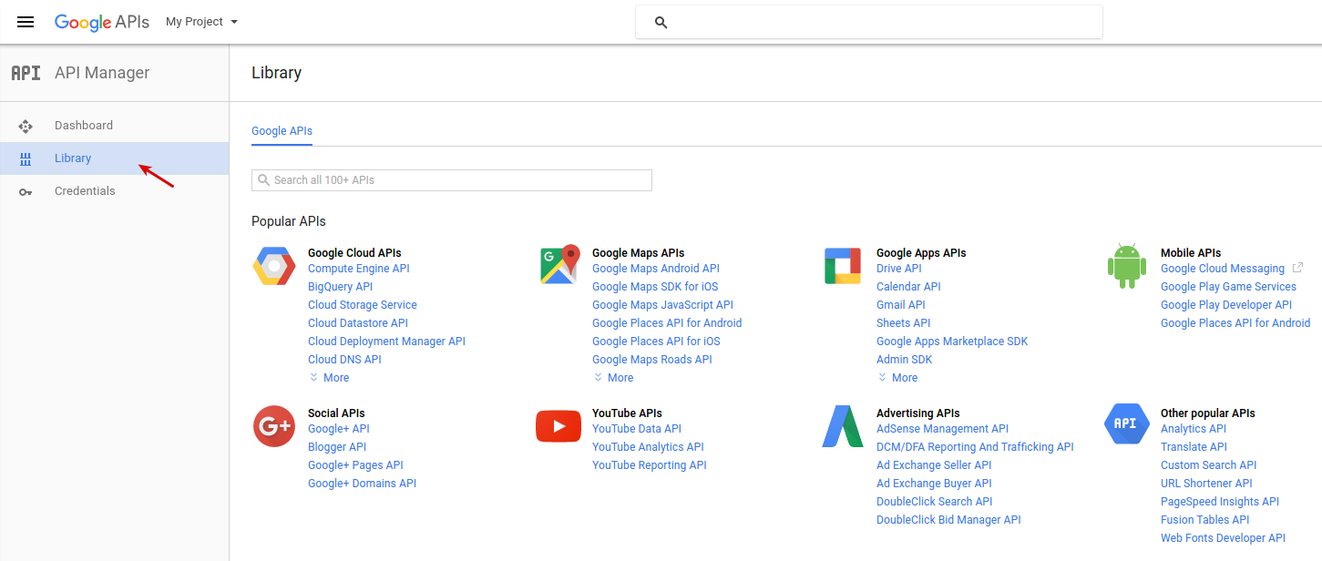
Task: Switch to the Google APIs tab
Action: click(282, 131)
